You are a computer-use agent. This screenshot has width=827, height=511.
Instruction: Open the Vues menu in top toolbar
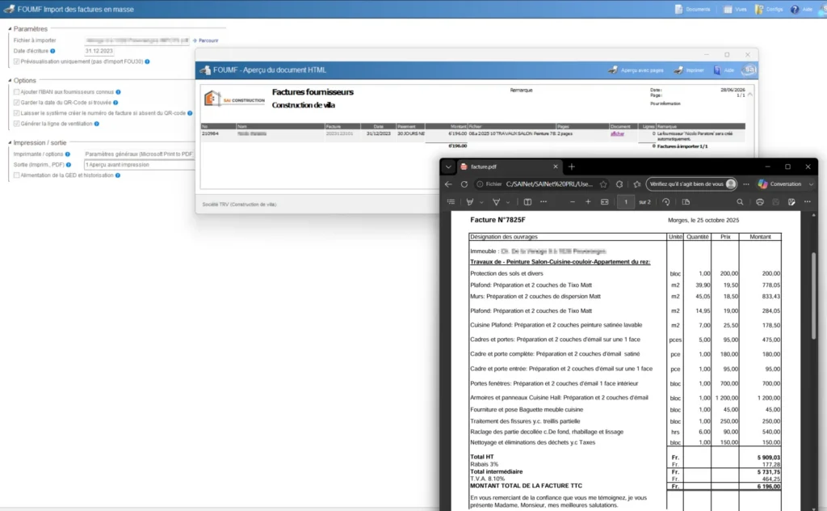point(735,9)
